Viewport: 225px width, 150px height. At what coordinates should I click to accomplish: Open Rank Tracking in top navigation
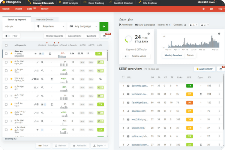point(94,2)
